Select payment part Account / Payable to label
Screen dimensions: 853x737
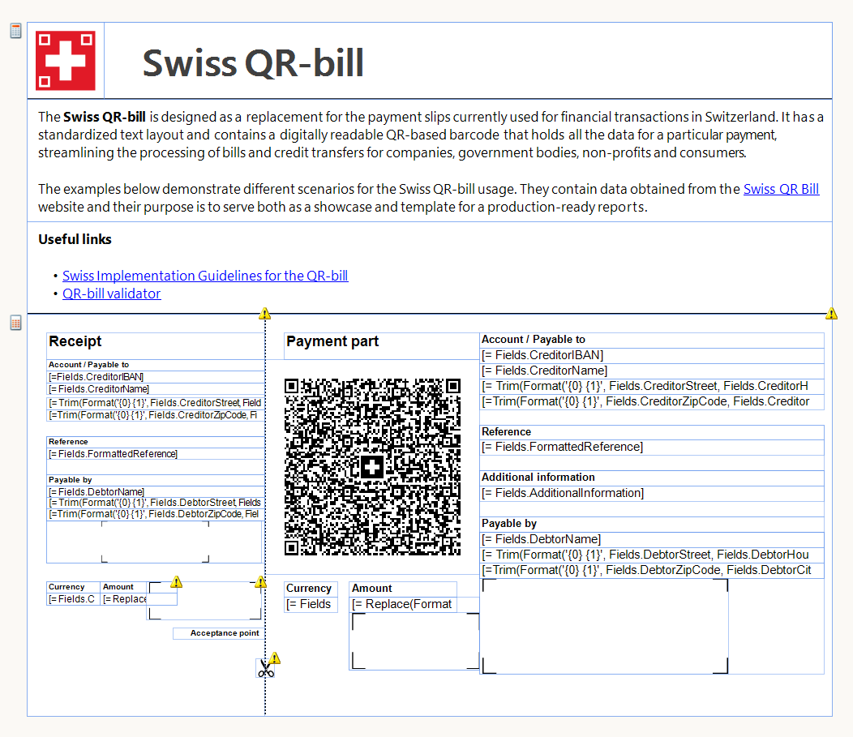652,340
